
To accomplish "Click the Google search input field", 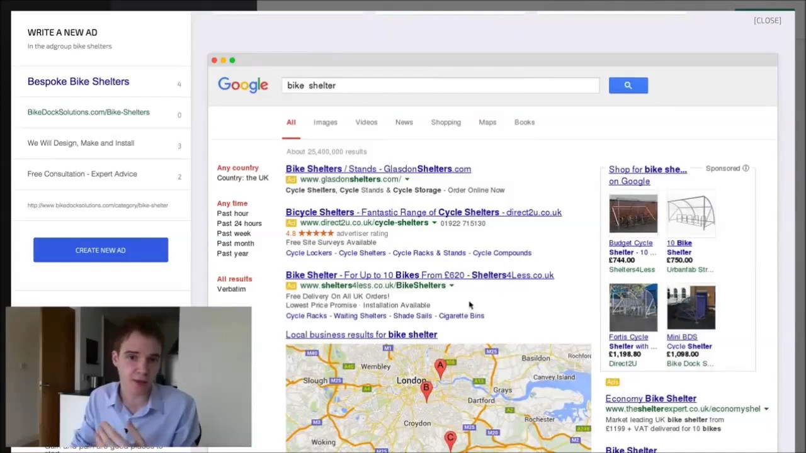I will point(440,86).
